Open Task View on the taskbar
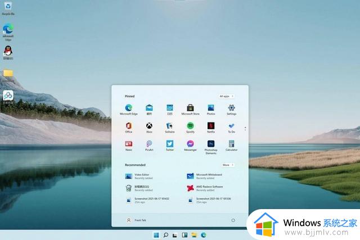 tap(175, 235)
